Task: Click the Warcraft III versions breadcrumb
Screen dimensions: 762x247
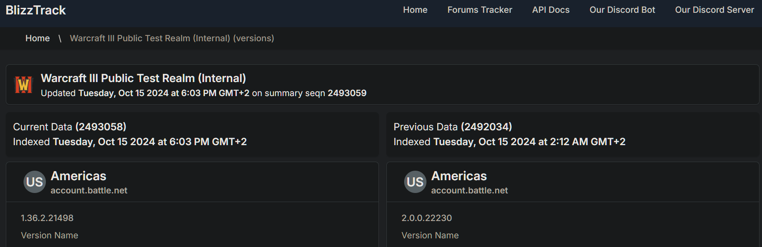Action: tap(171, 38)
